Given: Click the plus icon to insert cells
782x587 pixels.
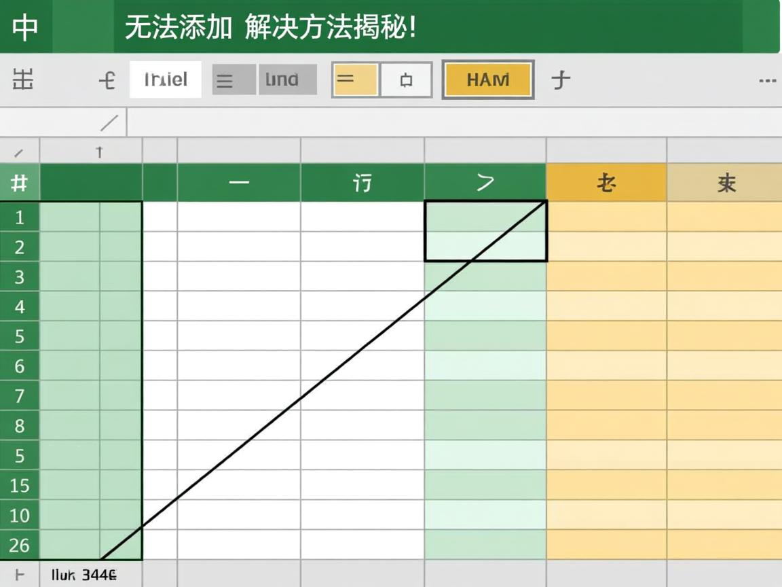Looking at the screenshot, I should 562,79.
